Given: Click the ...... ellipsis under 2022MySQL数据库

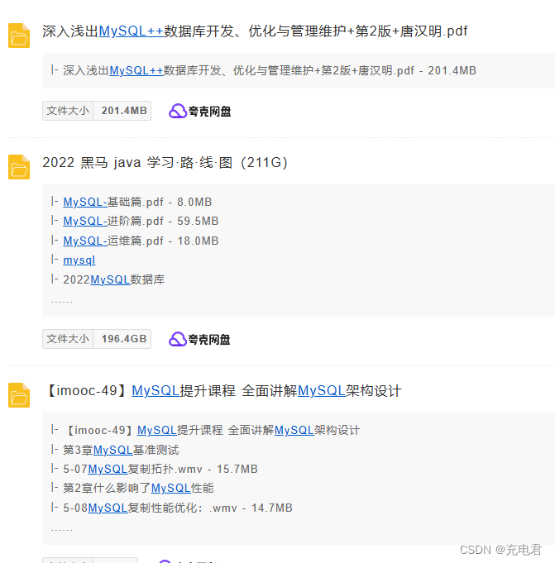Looking at the screenshot, I should (x=62, y=302).
